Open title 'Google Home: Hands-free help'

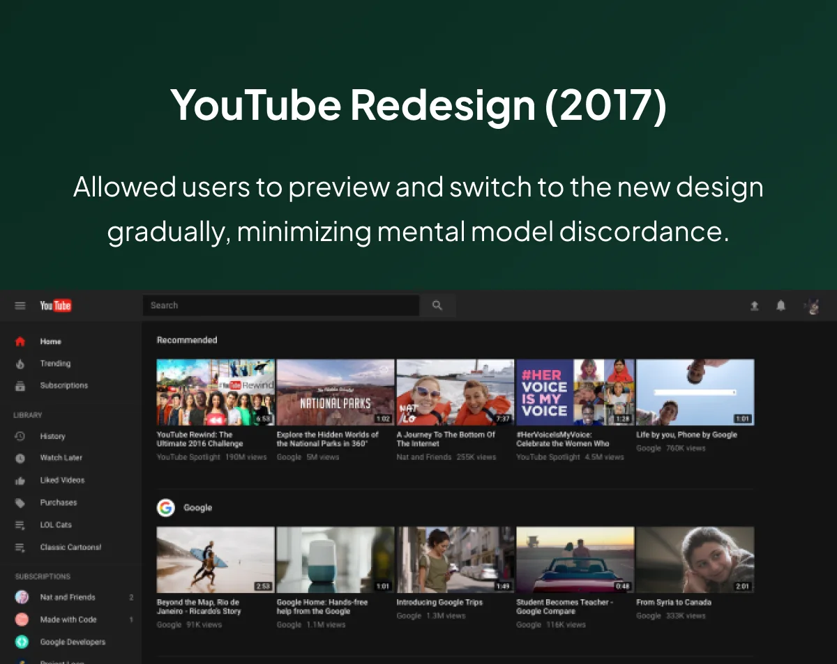(x=322, y=606)
